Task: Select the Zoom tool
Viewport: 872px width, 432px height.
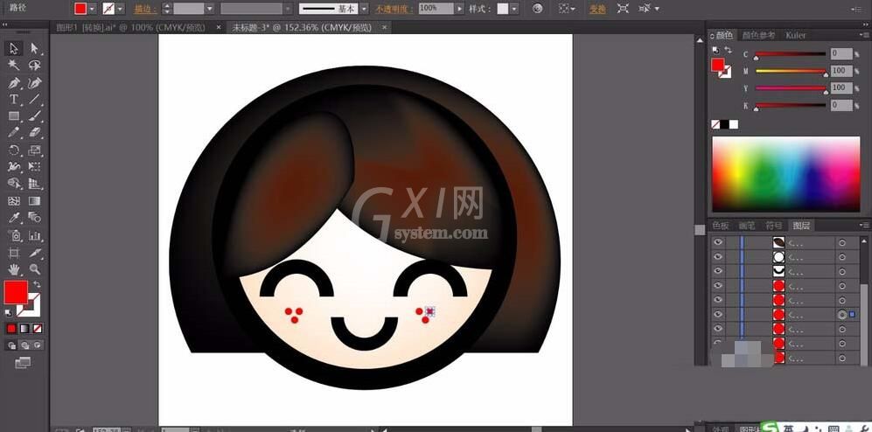Action: 34,269
